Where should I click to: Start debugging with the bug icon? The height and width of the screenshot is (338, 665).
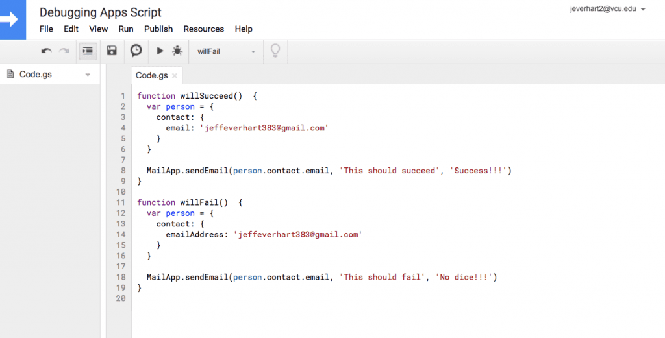point(177,51)
